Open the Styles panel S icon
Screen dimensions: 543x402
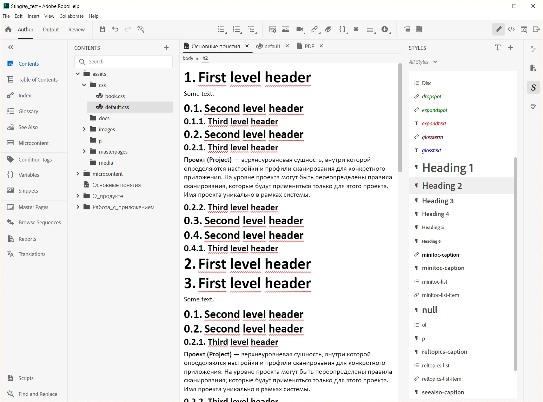coord(533,87)
